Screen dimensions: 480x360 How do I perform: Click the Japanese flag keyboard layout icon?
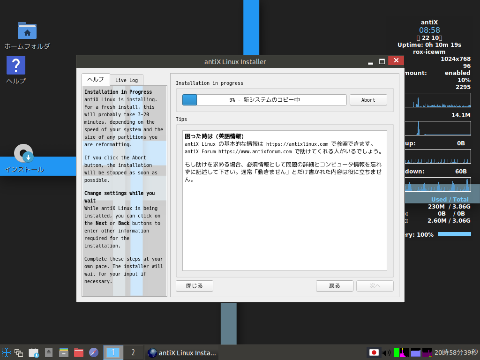point(374,352)
